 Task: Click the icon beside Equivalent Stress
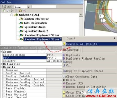click(21, 27)
